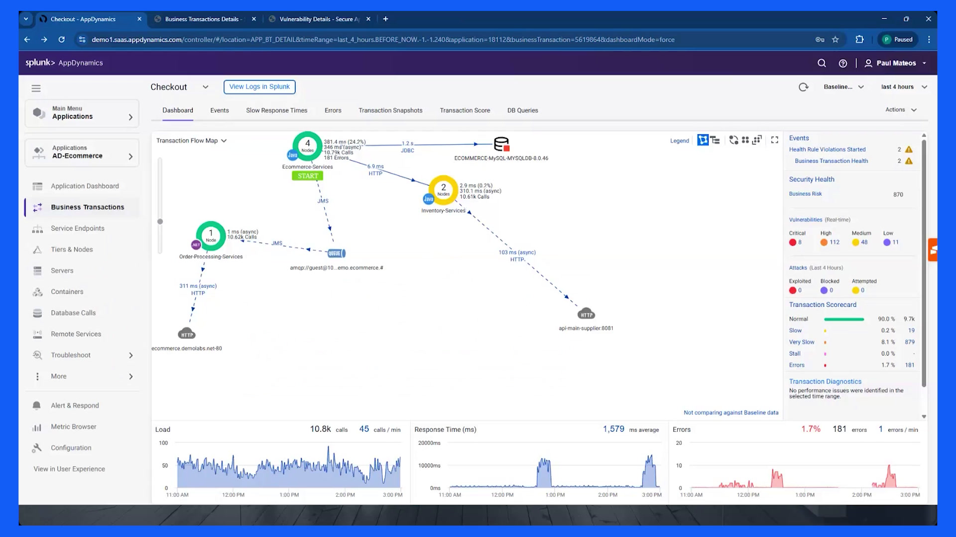Click the flow map zoom slider handle
The image size is (956, 537).
click(160, 222)
